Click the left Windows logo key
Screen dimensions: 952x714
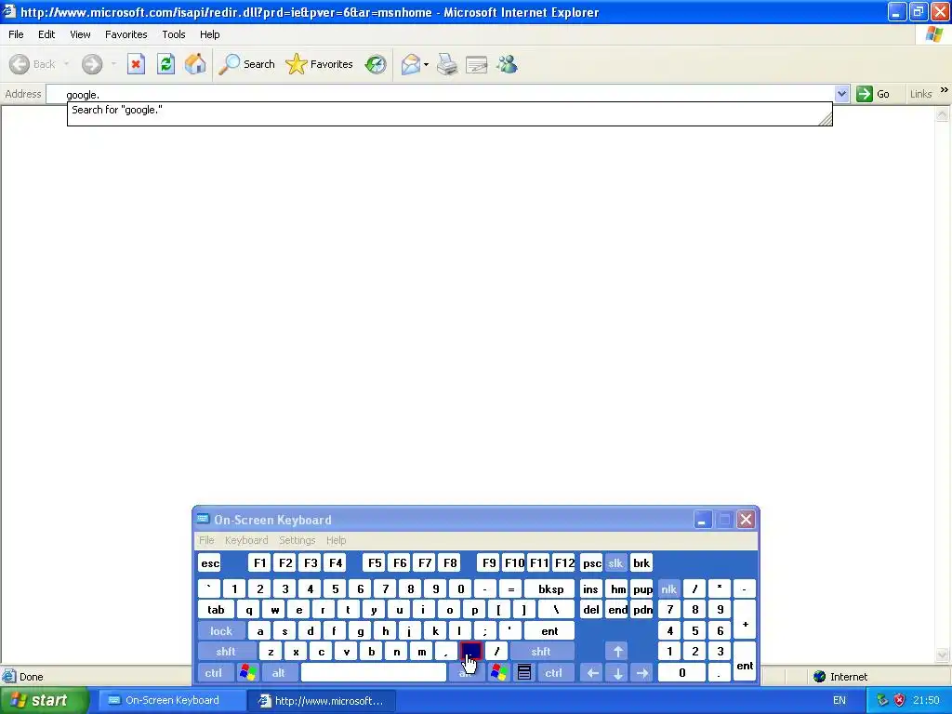click(247, 673)
